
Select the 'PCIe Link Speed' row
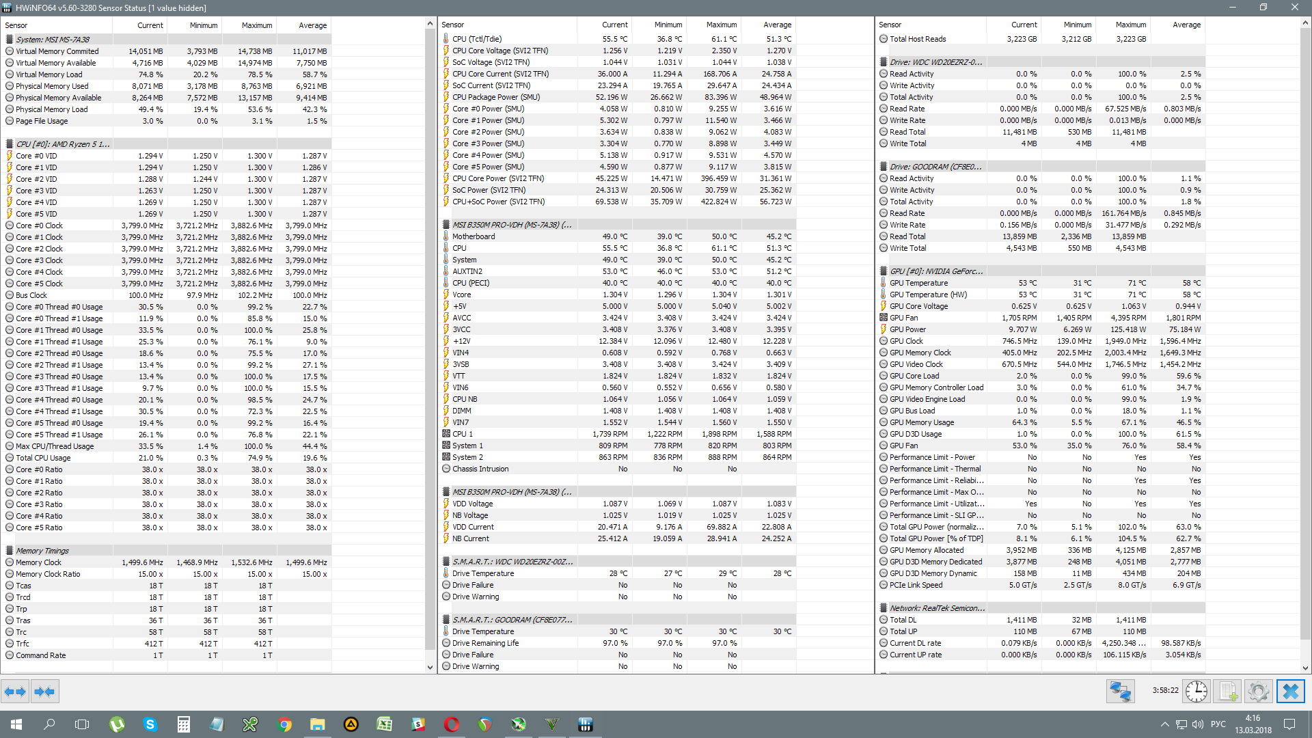point(1042,585)
